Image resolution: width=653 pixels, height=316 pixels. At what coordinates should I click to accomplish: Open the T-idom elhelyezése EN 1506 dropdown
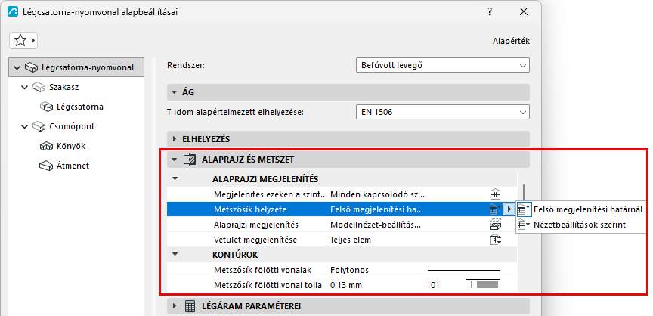point(443,112)
